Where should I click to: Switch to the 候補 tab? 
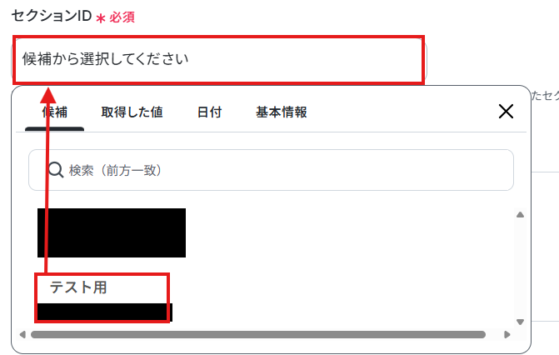[x=54, y=112]
